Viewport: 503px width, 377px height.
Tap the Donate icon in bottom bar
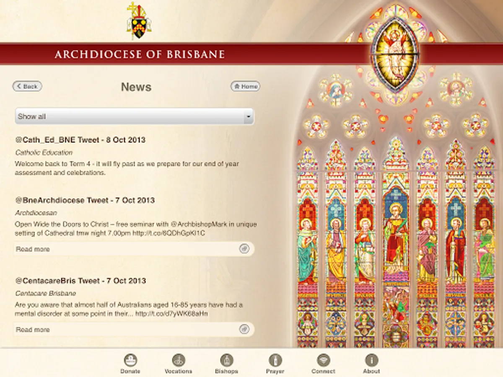pyautogui.click(x=130, y=360)
